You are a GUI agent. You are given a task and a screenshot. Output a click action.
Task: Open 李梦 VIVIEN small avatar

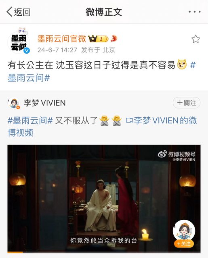pos(14,103)
